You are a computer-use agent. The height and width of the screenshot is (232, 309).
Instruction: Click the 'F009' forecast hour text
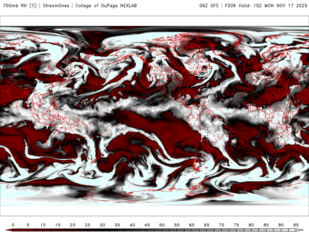tap(230, 5)
